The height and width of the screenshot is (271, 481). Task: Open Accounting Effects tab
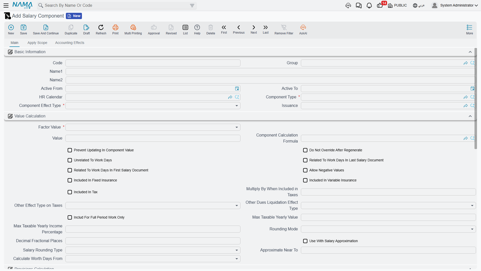[x=70, y=43]
